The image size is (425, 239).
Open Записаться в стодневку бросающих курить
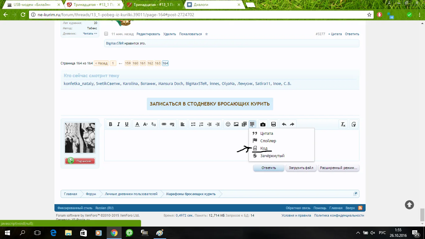pos(210,104)
